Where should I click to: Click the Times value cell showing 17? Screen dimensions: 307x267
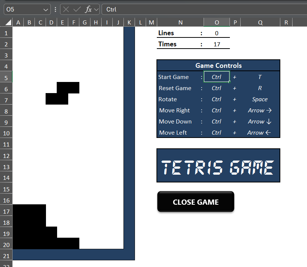(x=217, y=44)
